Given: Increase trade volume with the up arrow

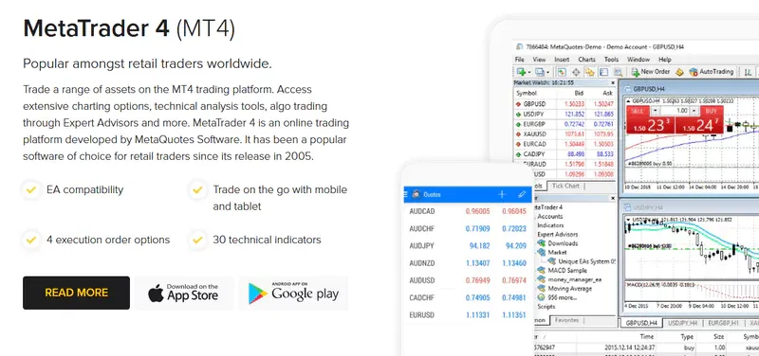Looking at the screenshot, I should [x=694, y=111].
